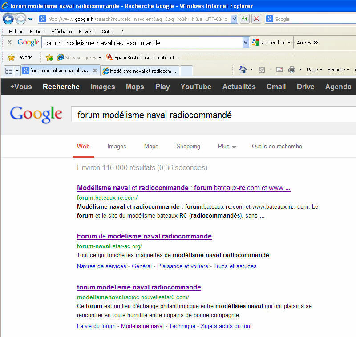The height and width of the screenshot is (337, 356).
Task: Open Maps in the black Google bar
Action: (x=135, y=87)
